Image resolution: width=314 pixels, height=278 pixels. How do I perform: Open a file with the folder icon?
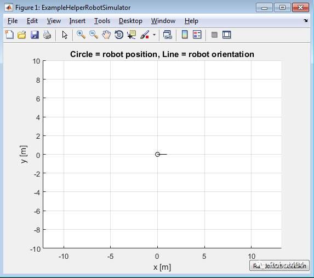click(21, 35)
